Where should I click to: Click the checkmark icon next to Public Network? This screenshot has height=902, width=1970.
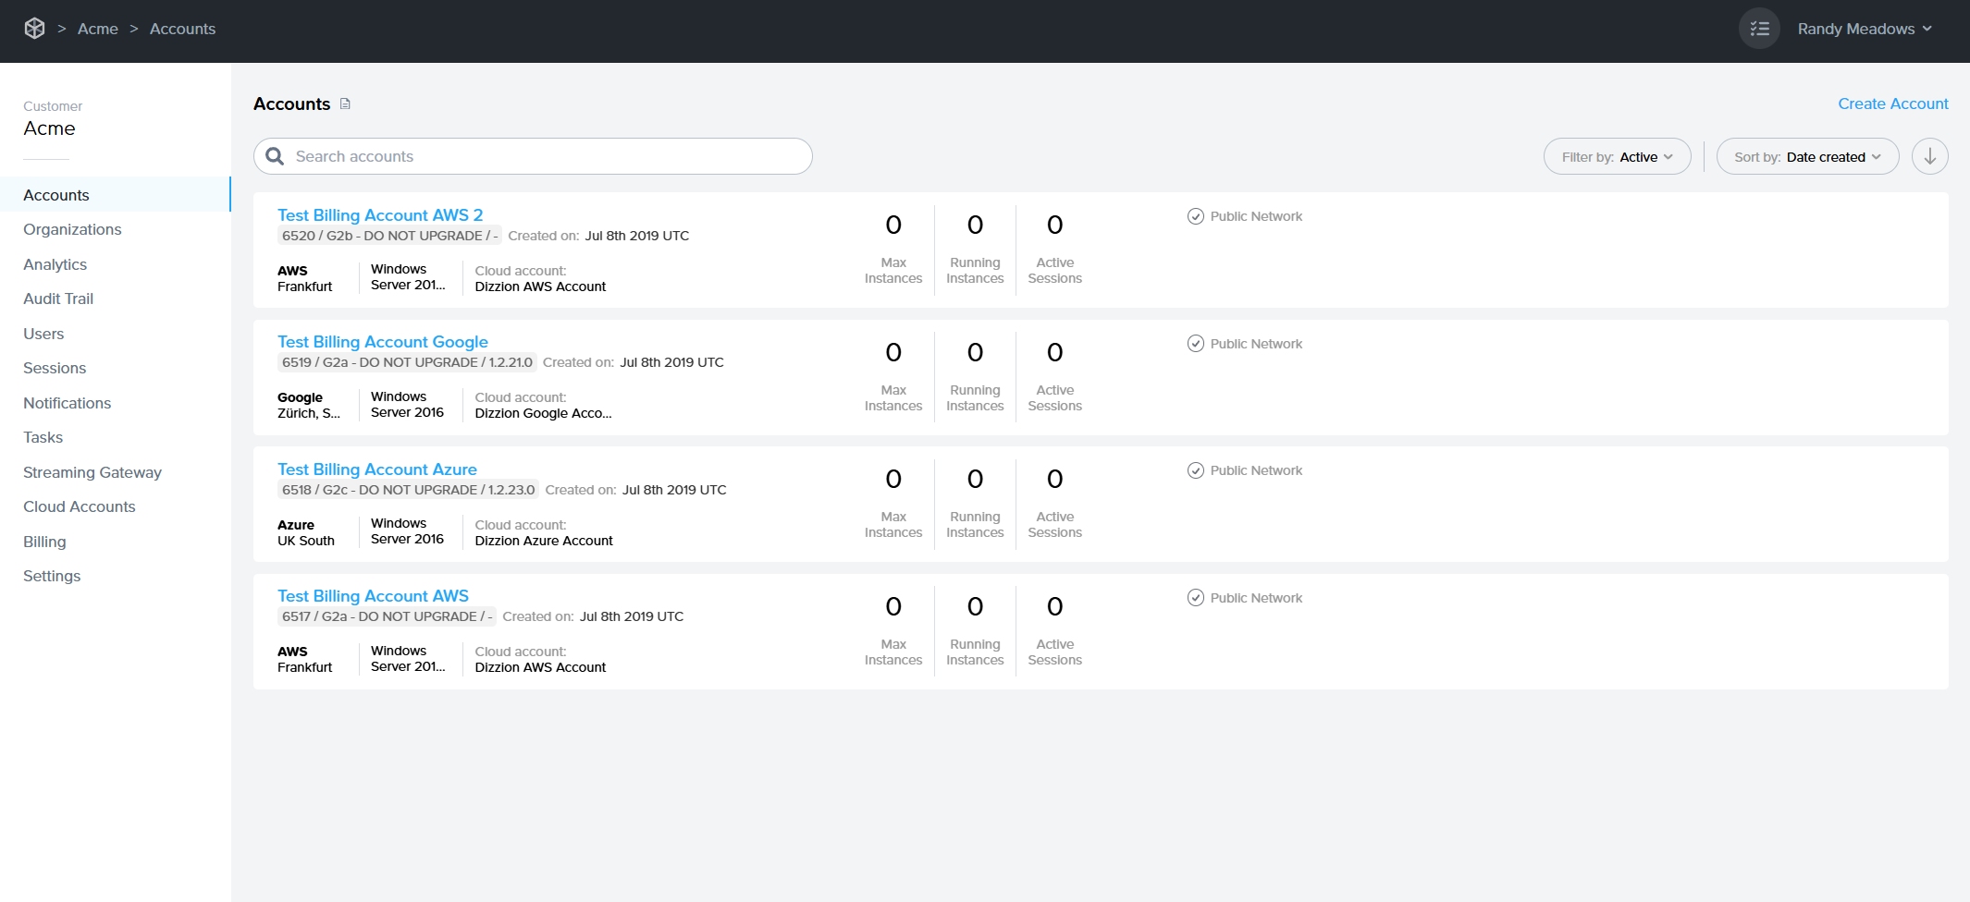pos(1195,216)
